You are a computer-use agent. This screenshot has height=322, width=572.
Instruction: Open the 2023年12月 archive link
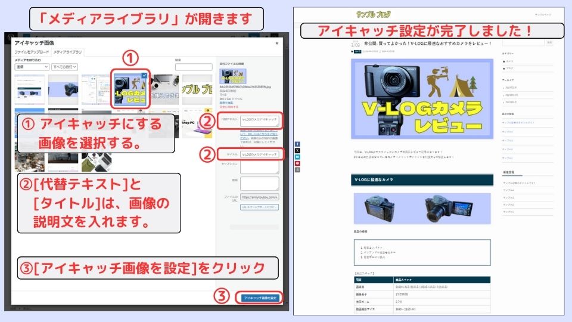click(511, 95)
